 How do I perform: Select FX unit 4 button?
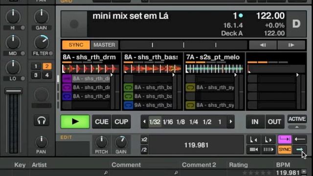(47, 75)
